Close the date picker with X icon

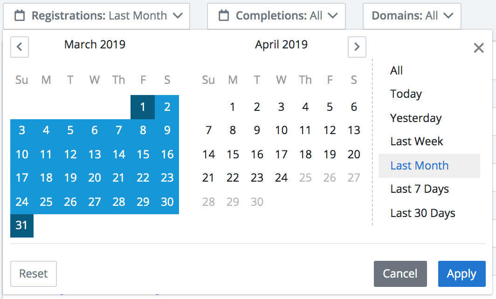[x=479, y=48]
